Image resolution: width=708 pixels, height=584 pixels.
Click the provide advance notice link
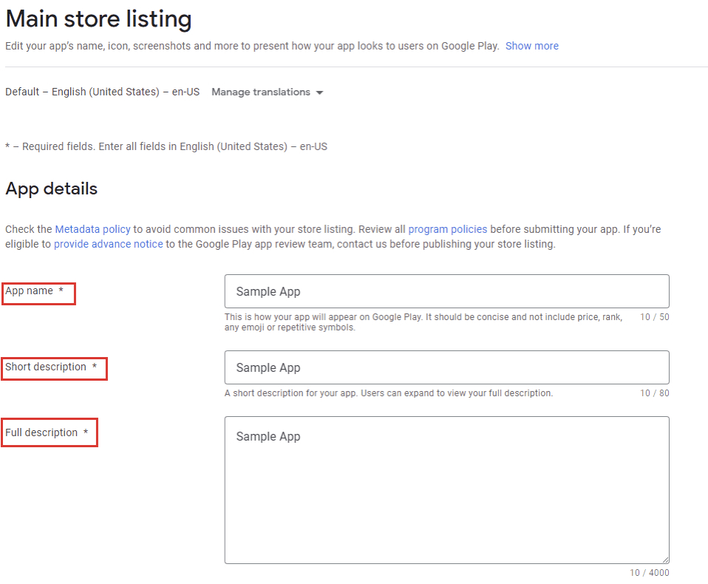[x=108, y=244]
